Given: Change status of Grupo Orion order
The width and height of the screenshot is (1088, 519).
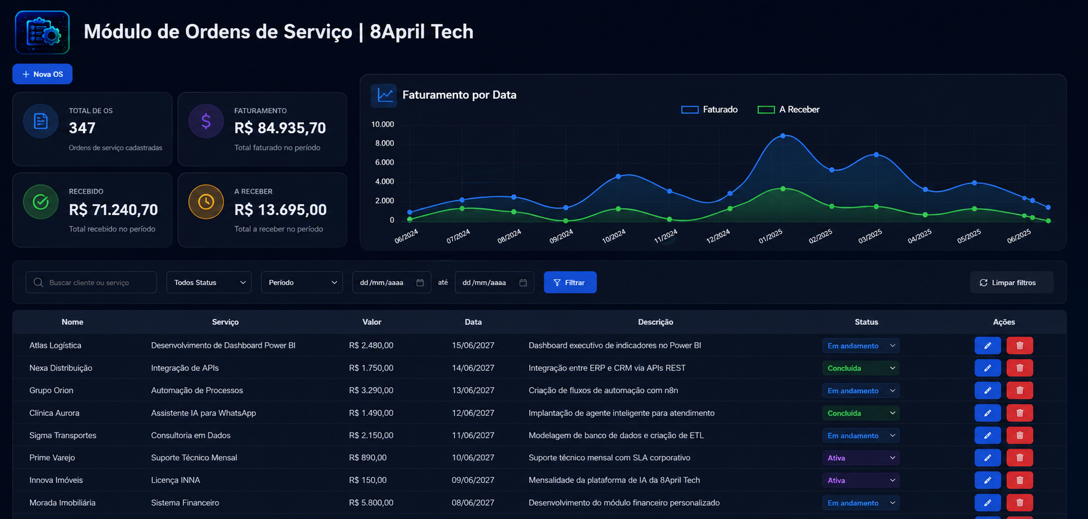Looking at the screenshot, I should [861, 391].
